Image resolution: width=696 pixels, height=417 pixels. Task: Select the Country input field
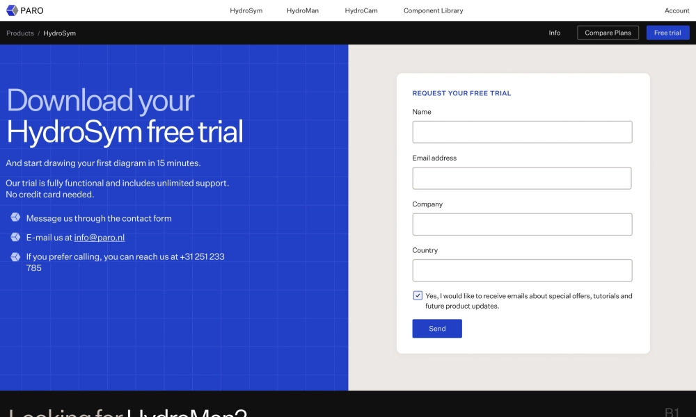click(x=522, y=270)
